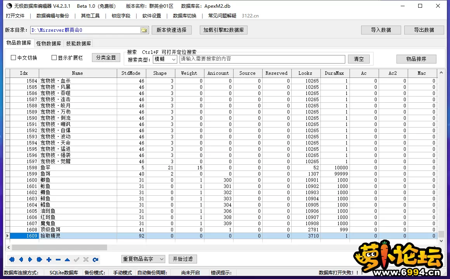The image size is (450, 279).
Task: Toggle 中文切换 checkbox
Action: coord(13,58)
